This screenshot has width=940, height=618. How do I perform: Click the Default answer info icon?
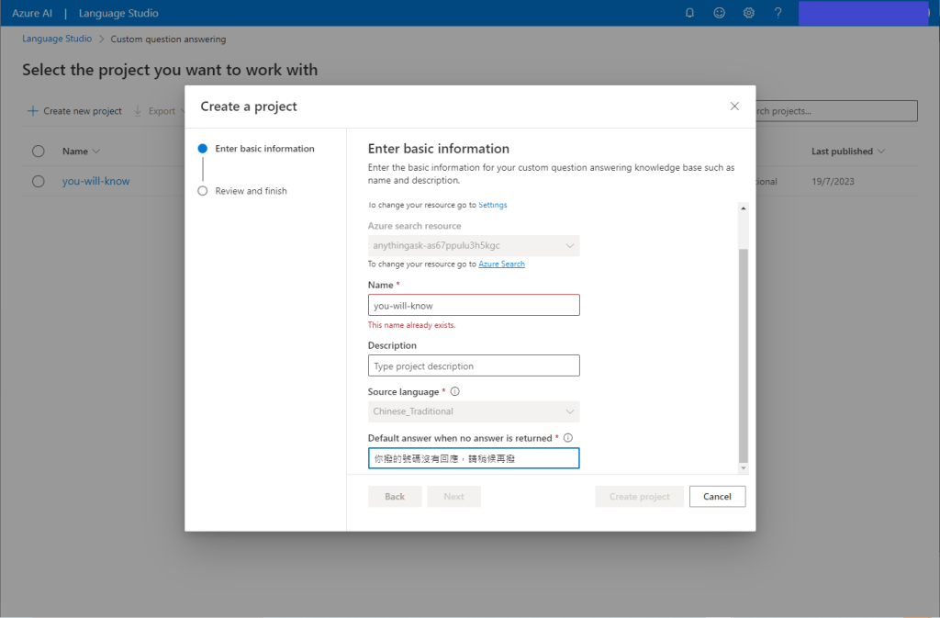point(568,438)
